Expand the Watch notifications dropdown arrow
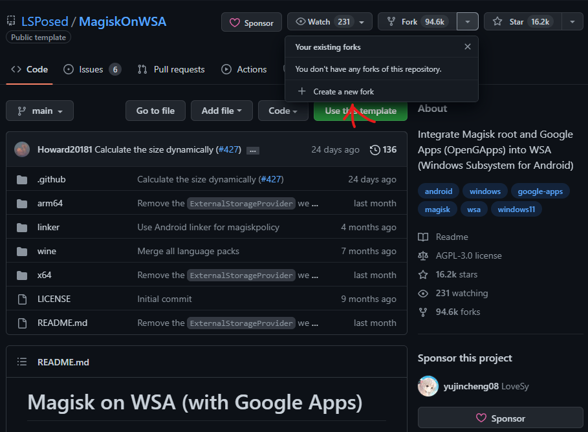The height and width of the screenshot is (432, 588). coord(362,22)
